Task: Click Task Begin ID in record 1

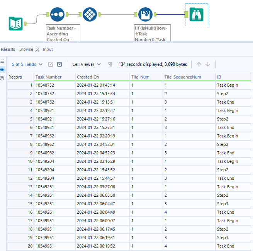Action: pyautogui.click(x=233, y=85)
